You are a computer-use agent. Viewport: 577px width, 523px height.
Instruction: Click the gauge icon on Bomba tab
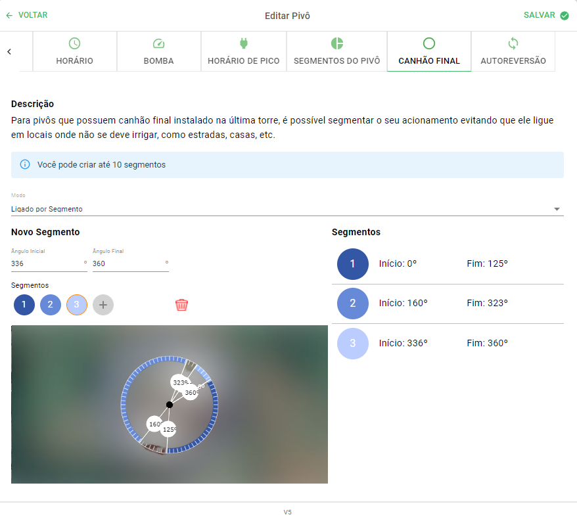(x=158, y=43)
